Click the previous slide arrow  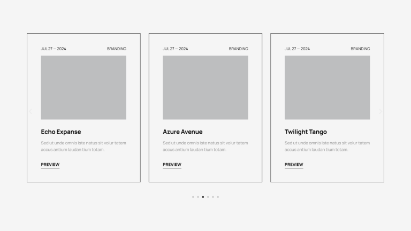click(30, 111)
